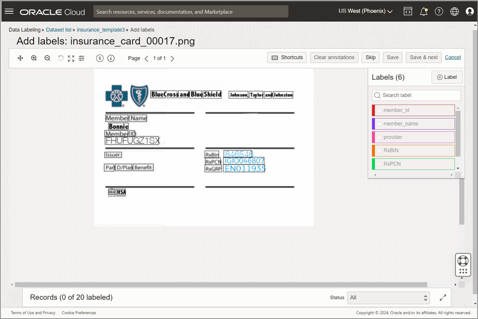Fit image to screen with expand icon
The height and width of the screenshot is (319, 478).
click(x=71, y=58)
